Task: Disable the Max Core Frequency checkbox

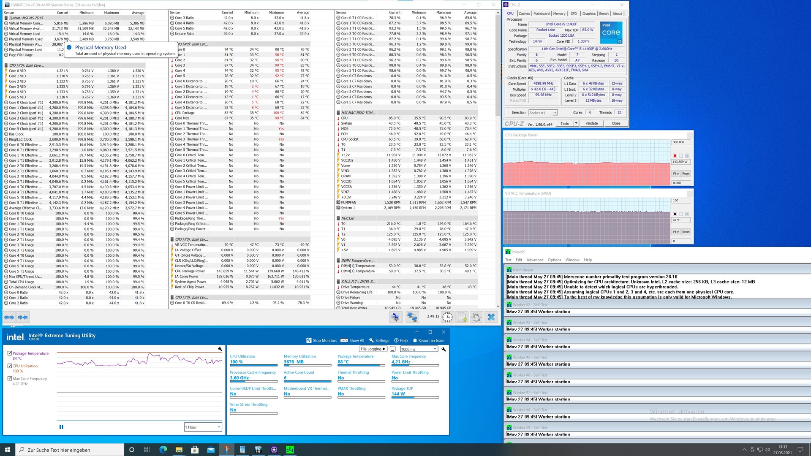Action: click(10, 379)
